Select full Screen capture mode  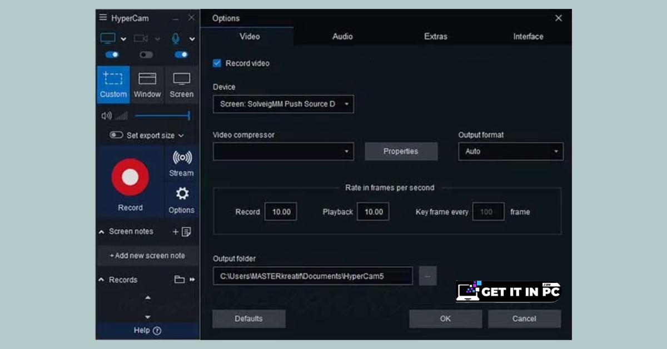click(x=182, y=84)
